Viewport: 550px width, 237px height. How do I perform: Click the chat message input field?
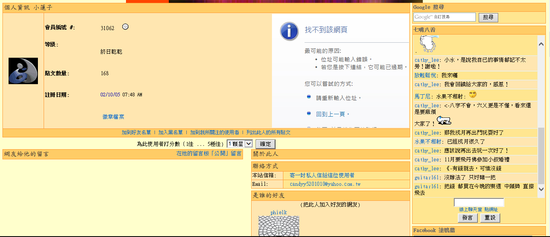point(479,202)
